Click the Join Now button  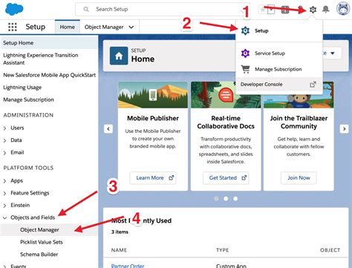click(x=299, y=178)
